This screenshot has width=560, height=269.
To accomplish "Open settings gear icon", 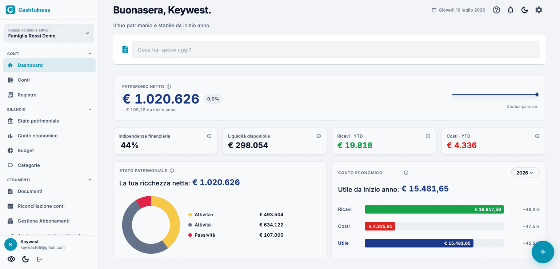I will (x=539, y=10).
